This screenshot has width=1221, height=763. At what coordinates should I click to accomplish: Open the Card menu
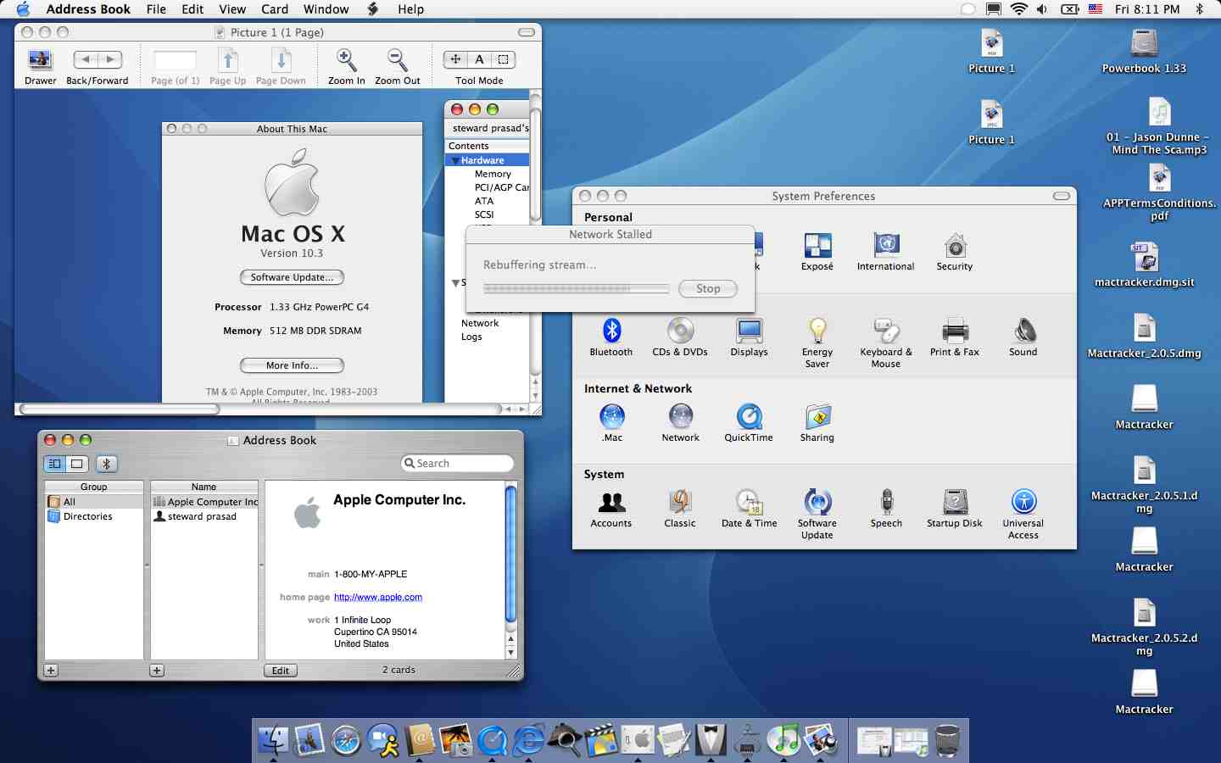(x=275, y=9)
